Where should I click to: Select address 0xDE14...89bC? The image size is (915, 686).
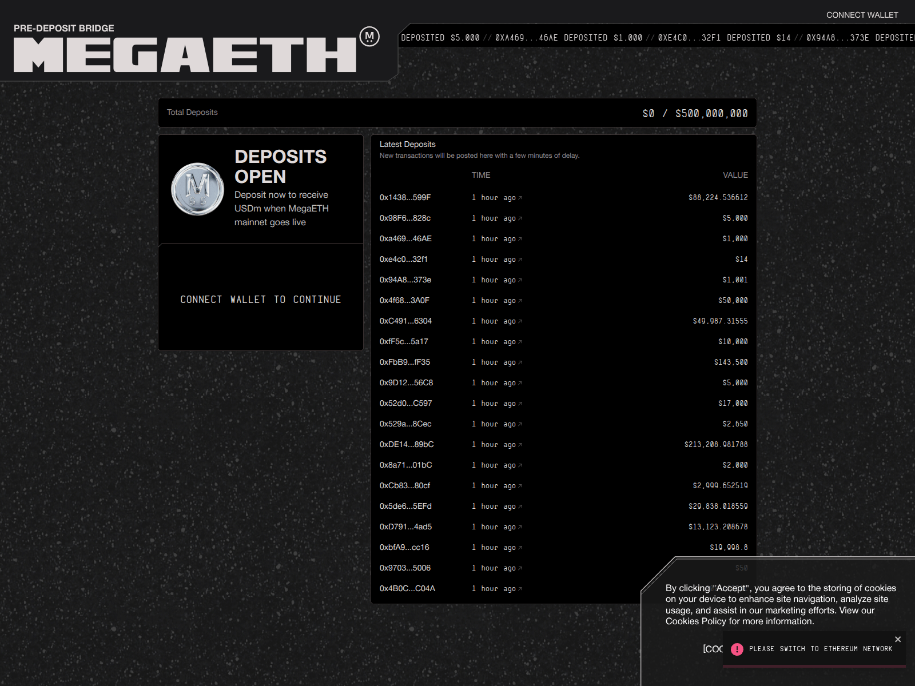pos(407,444)
